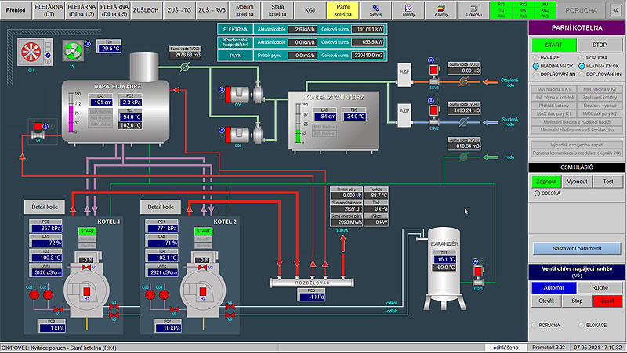Click the green START button for Parní kotelna
This screenshot has width=627, height=353.
click(x=553, y=45)
